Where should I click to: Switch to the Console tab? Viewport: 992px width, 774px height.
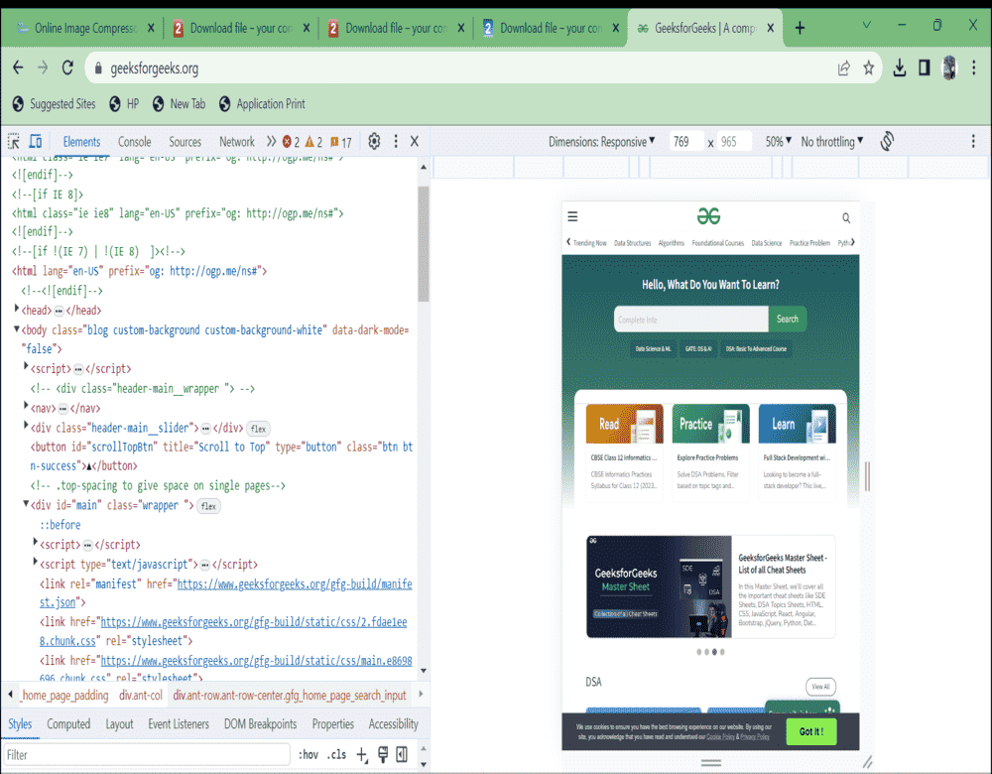pyautogui.click(x=135, y=142)
